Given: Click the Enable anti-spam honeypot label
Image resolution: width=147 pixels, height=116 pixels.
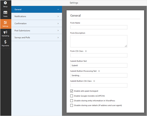Looking at the screenshot, I should tap(86, 91).
